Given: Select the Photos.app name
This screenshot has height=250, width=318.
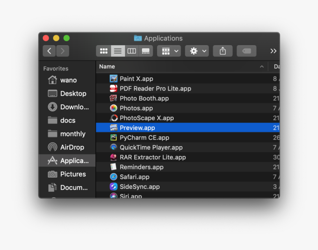Looking at the screenshot, I should point(136,108).
